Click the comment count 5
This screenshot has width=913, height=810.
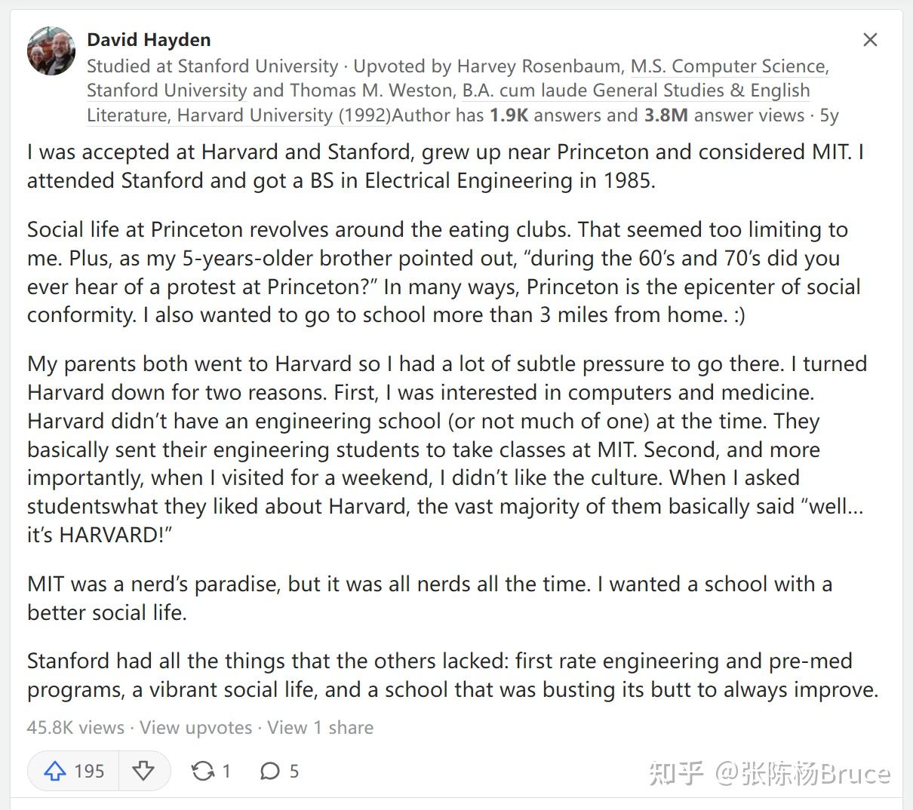(294, 771)
